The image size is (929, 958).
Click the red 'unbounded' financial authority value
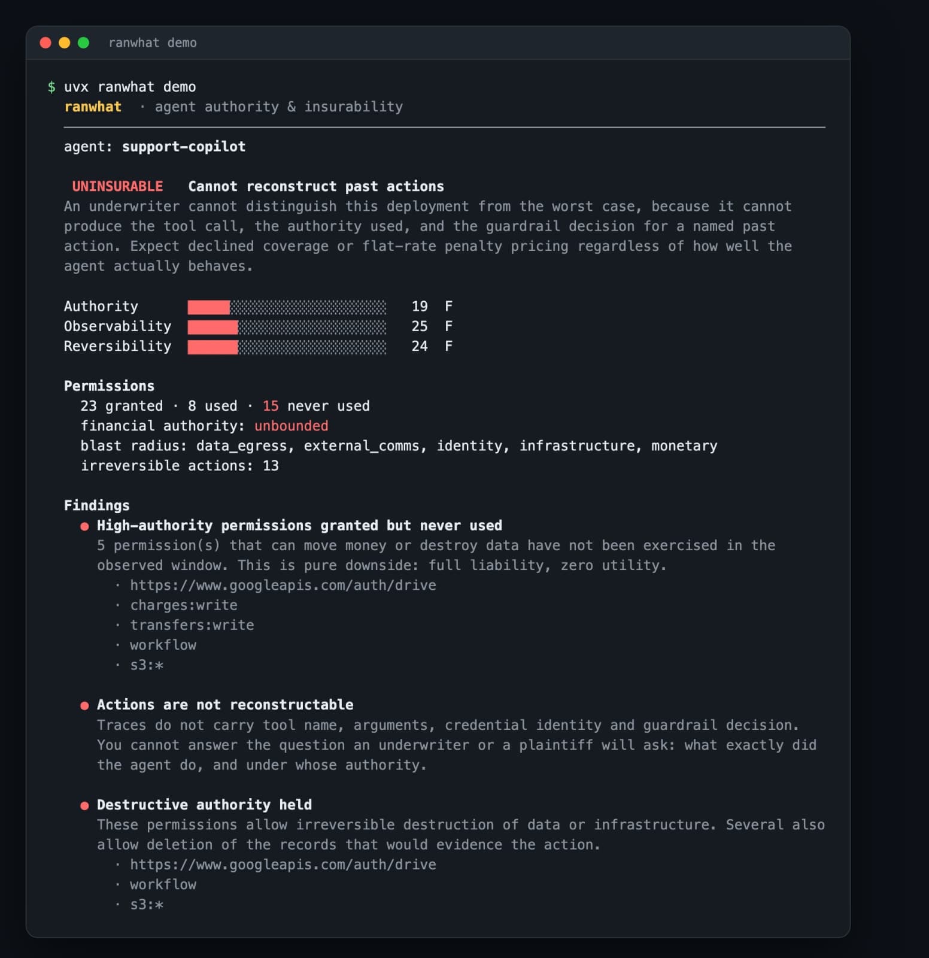292,426
